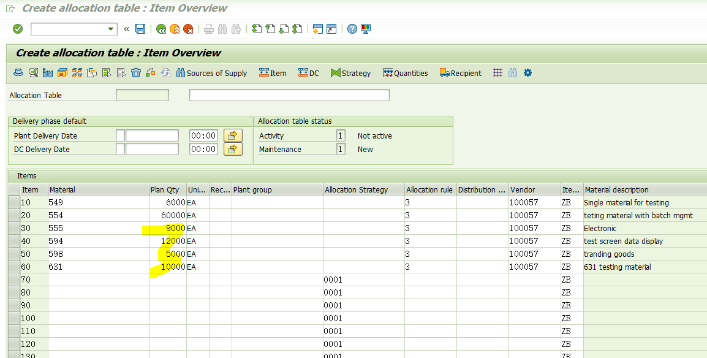Click the DC Delivery Date copy arrow button
707x358 pixels.
(x=233, y=149)
